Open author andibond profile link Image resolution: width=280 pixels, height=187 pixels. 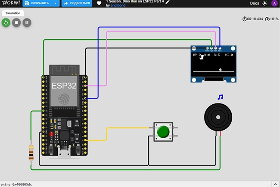pos(118,5)
